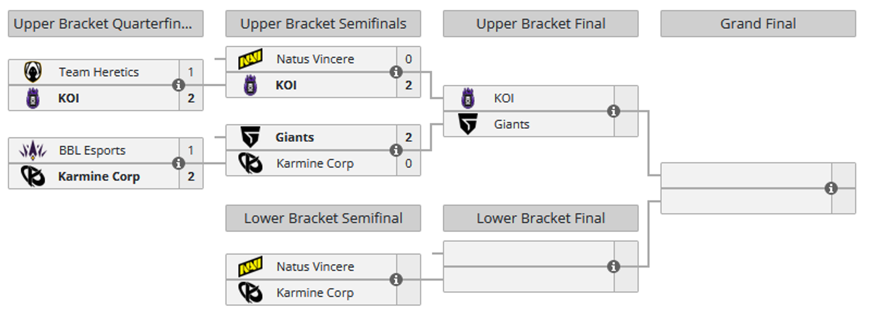
Task: Show info for Natus Vincere vs KOI semifinal
Action: tap(396, 72)
